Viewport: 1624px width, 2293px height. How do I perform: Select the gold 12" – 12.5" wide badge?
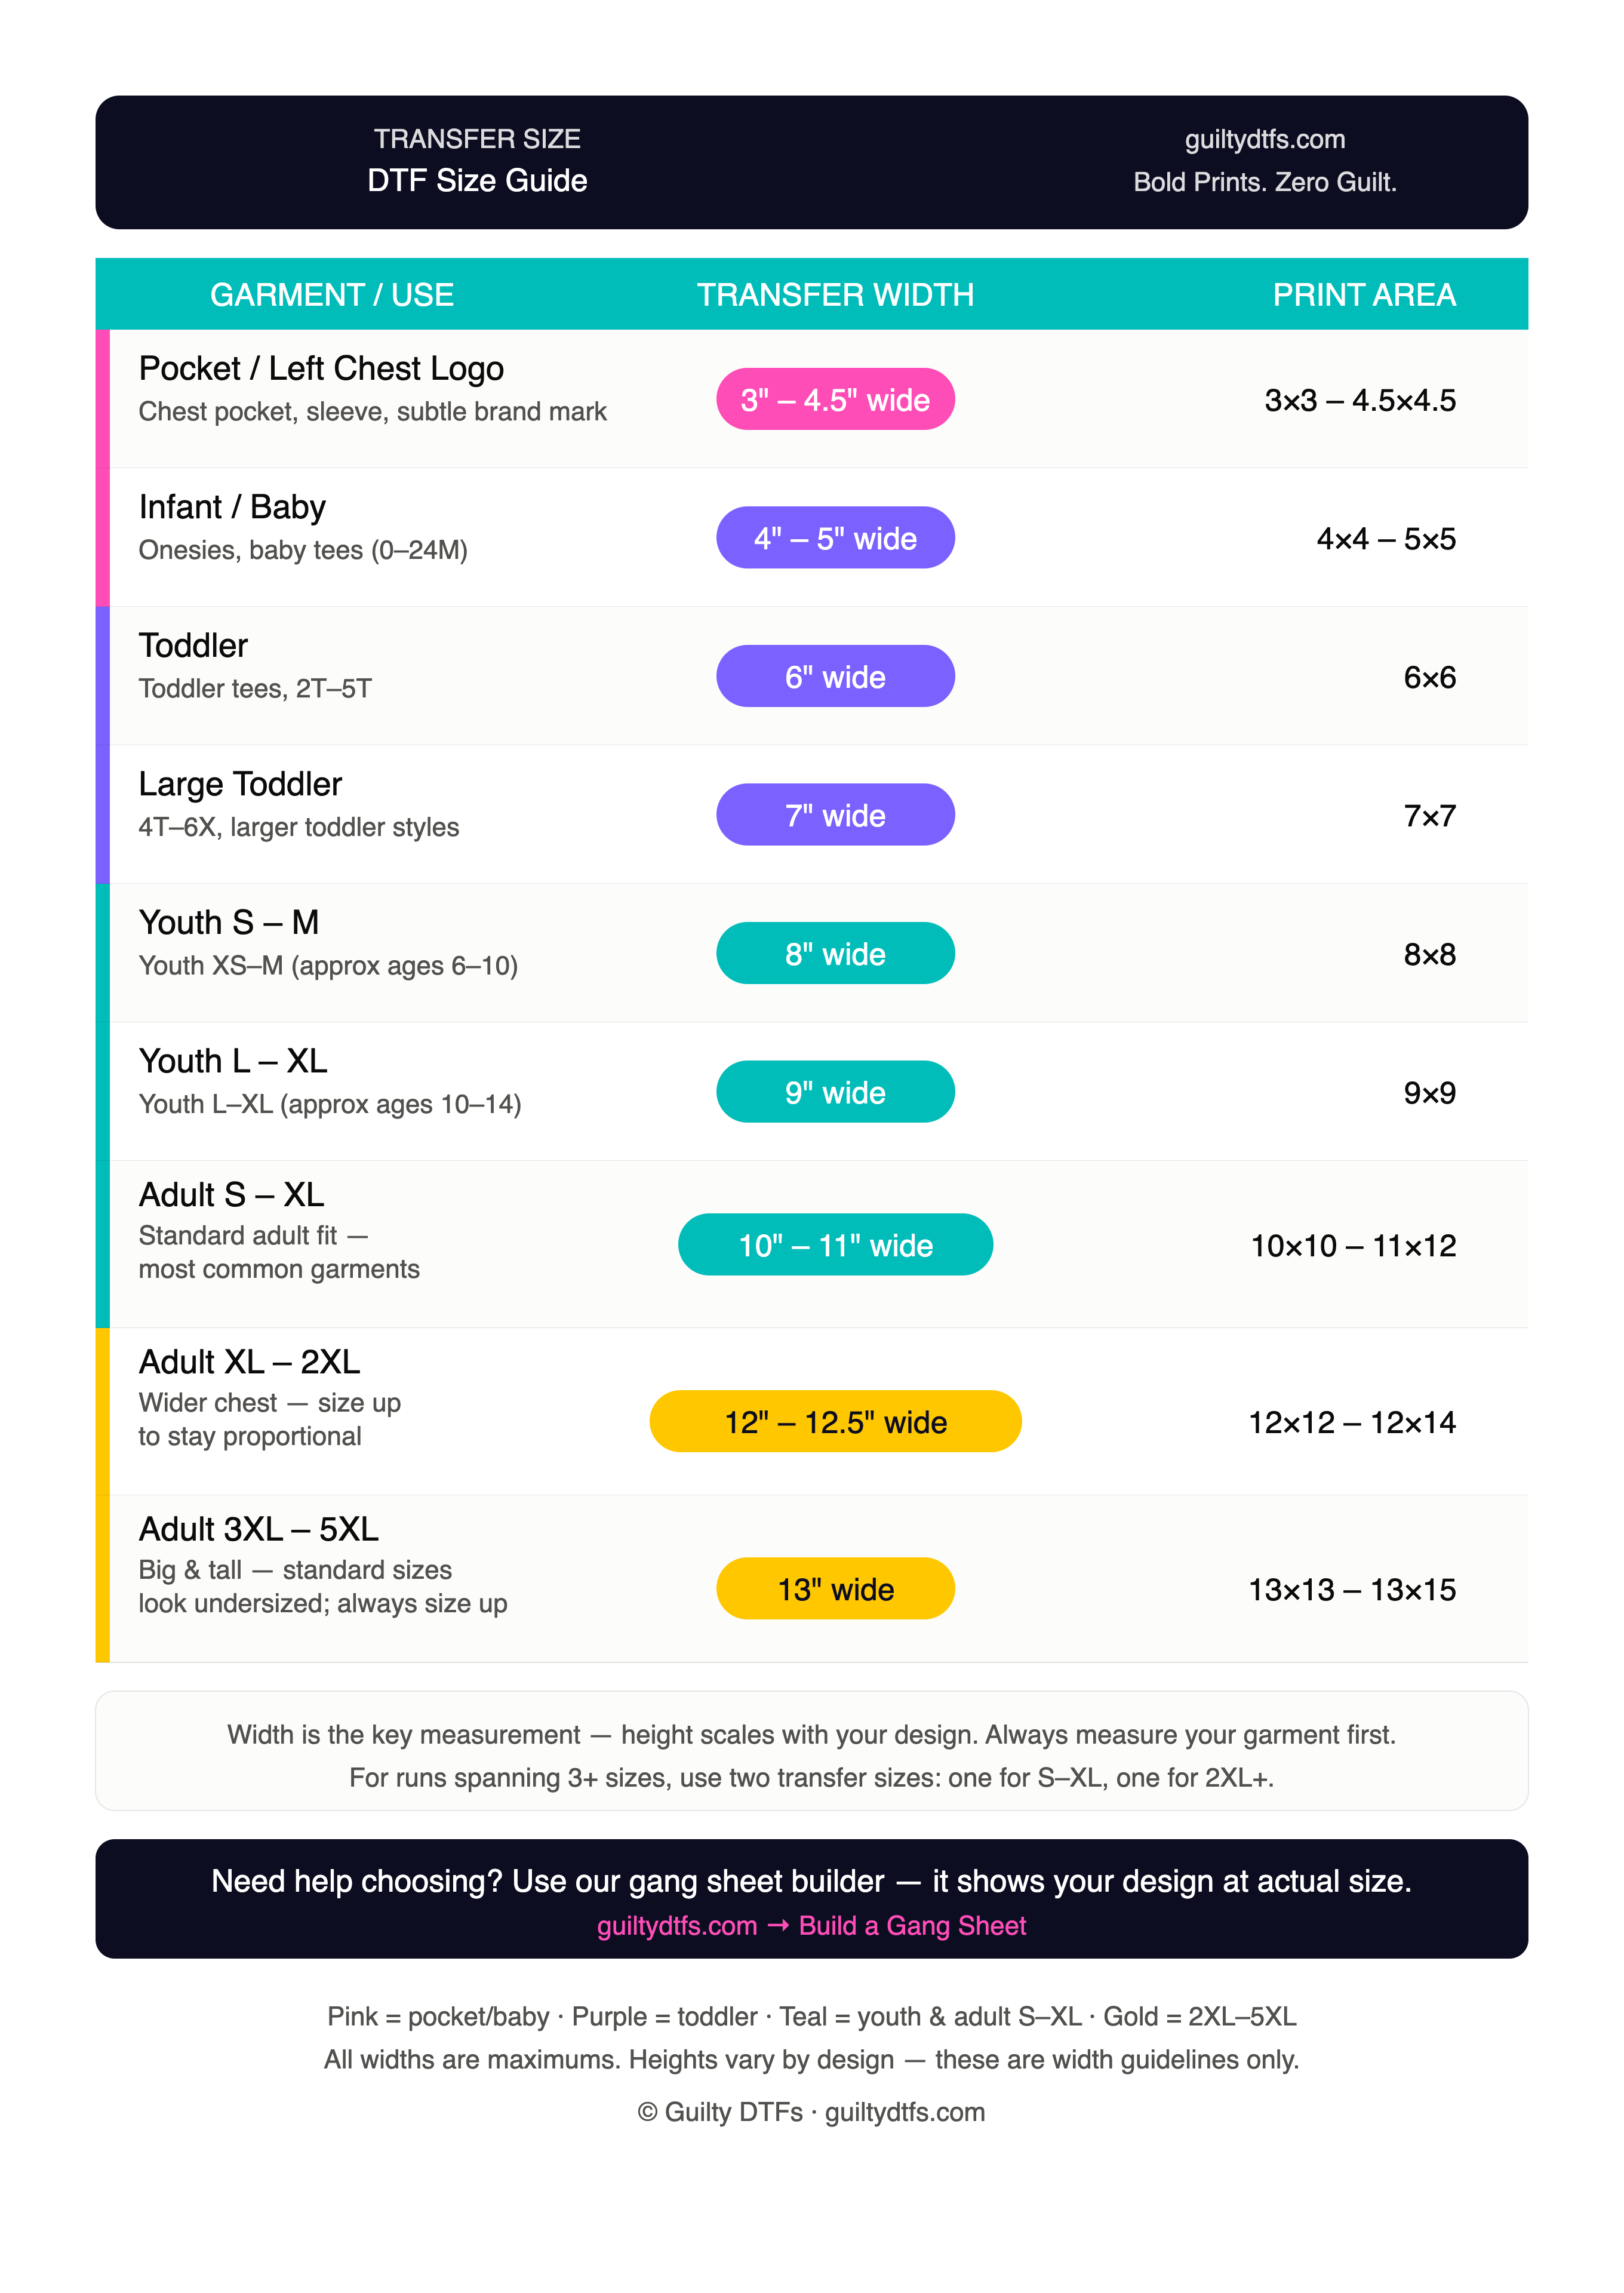coord(835,1421)
